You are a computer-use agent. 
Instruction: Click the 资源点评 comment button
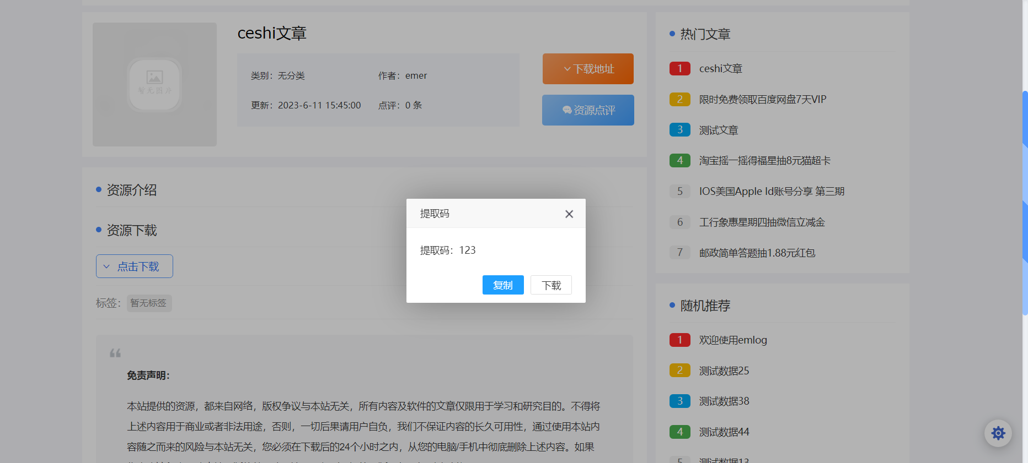pyautogui.click(x=588, y=110)
